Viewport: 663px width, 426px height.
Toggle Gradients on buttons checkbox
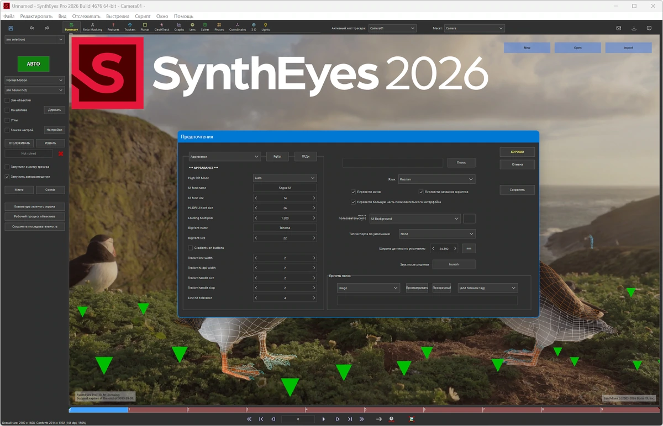pyautogui.click(x=191, y=248)
